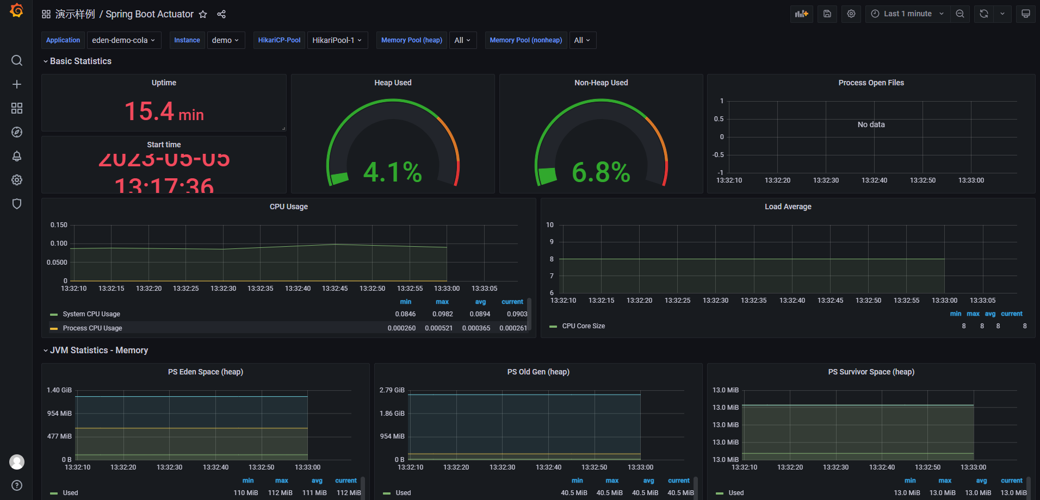Click the Uptime 15.4 min value
This screenshot has height=500, width=1040.
coord(164,111)
